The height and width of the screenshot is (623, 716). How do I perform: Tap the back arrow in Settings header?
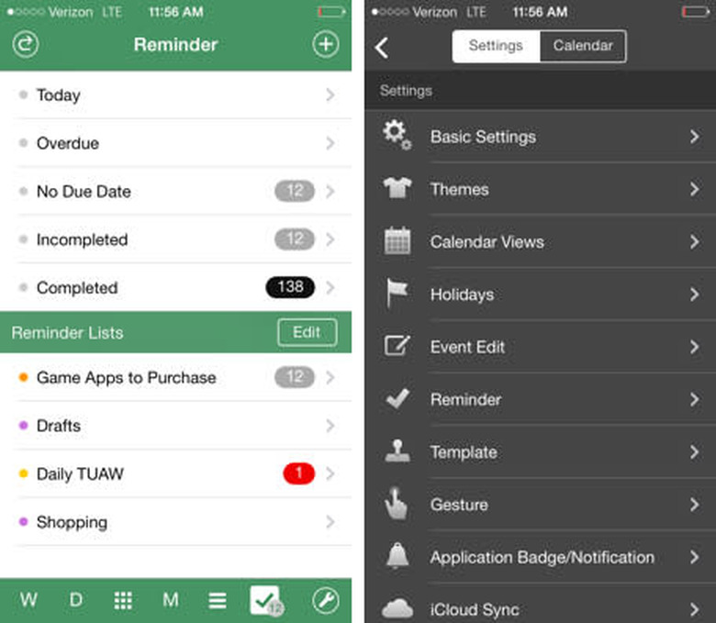point(383,48)
